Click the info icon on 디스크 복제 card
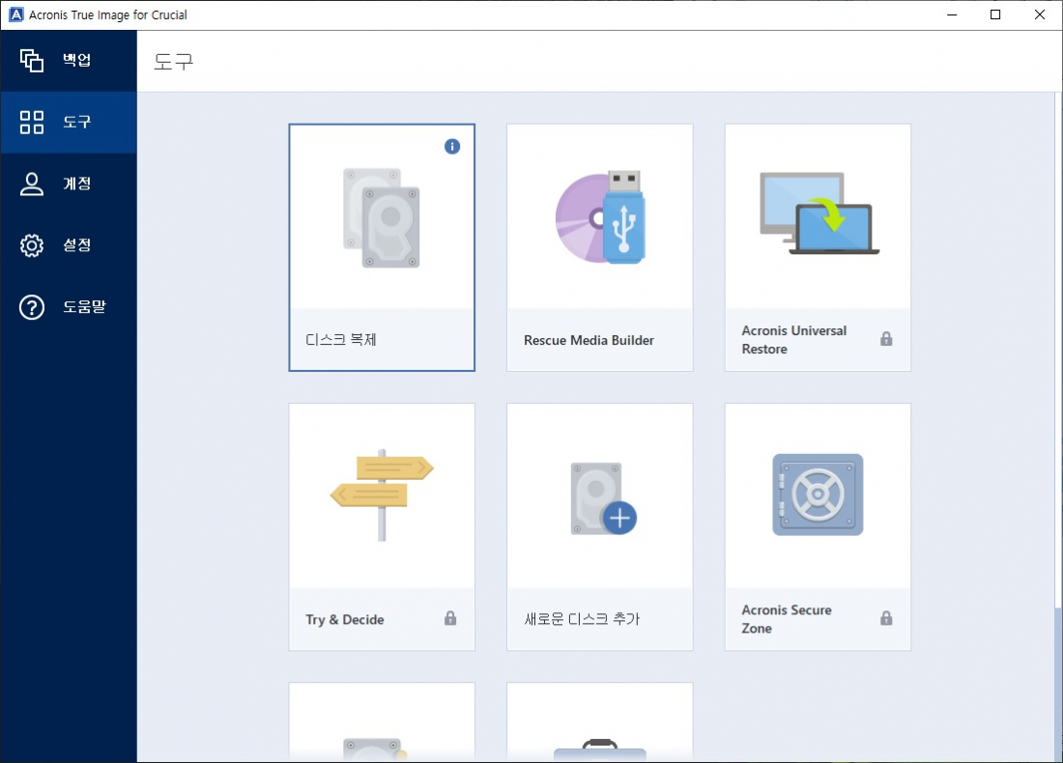This screenshot has height=763, width=1063. tap(452, 147)
